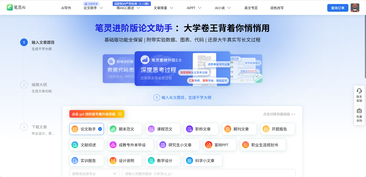
Task: Click the blue 实训报告 icon
Action: click(75, 161)
